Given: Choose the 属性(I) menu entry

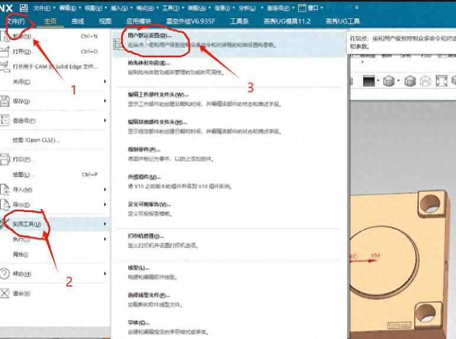Looking at the screenshot, I should tap(20, 255).
